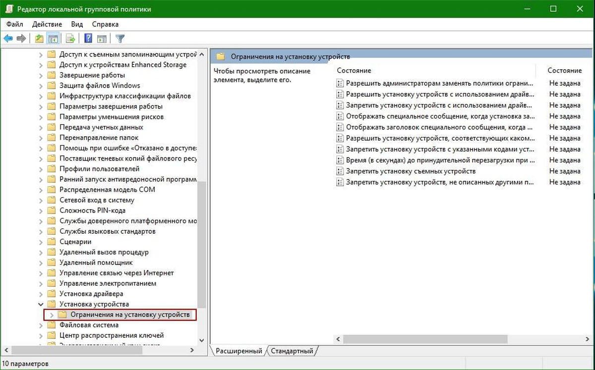Expand the Удаленный вызов процедур node
The height and width of the screenshot is (370, 595).
(41, 252)
